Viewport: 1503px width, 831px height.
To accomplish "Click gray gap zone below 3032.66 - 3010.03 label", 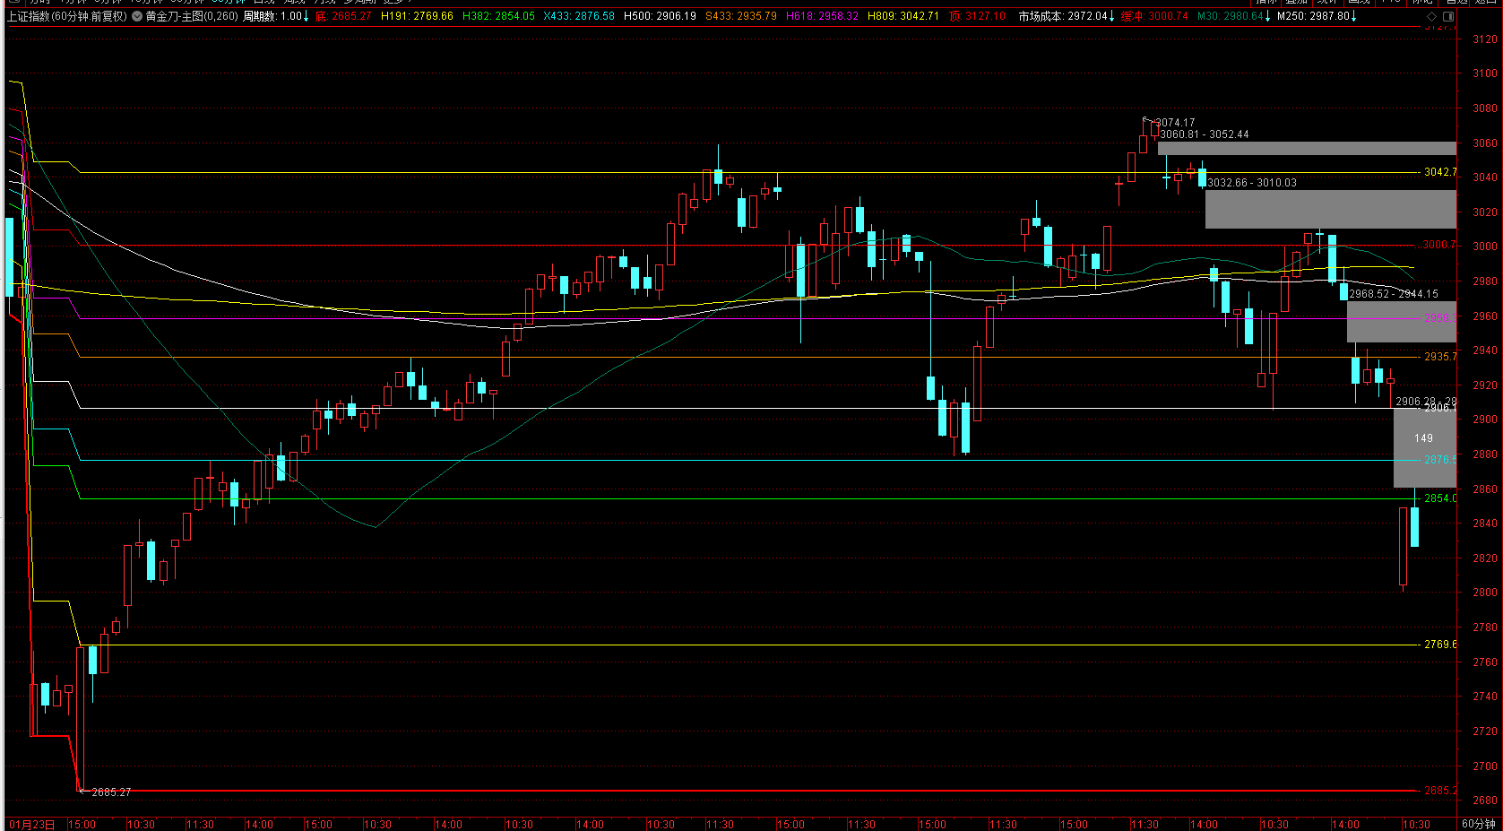I will coord(1331,209).
